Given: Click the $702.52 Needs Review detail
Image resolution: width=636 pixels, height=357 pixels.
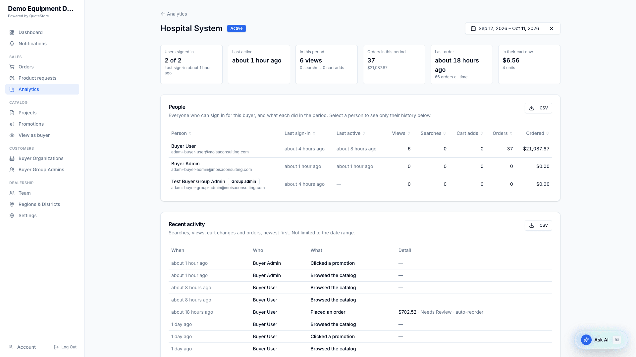Looking at the screenshot, I should point(441,312).
